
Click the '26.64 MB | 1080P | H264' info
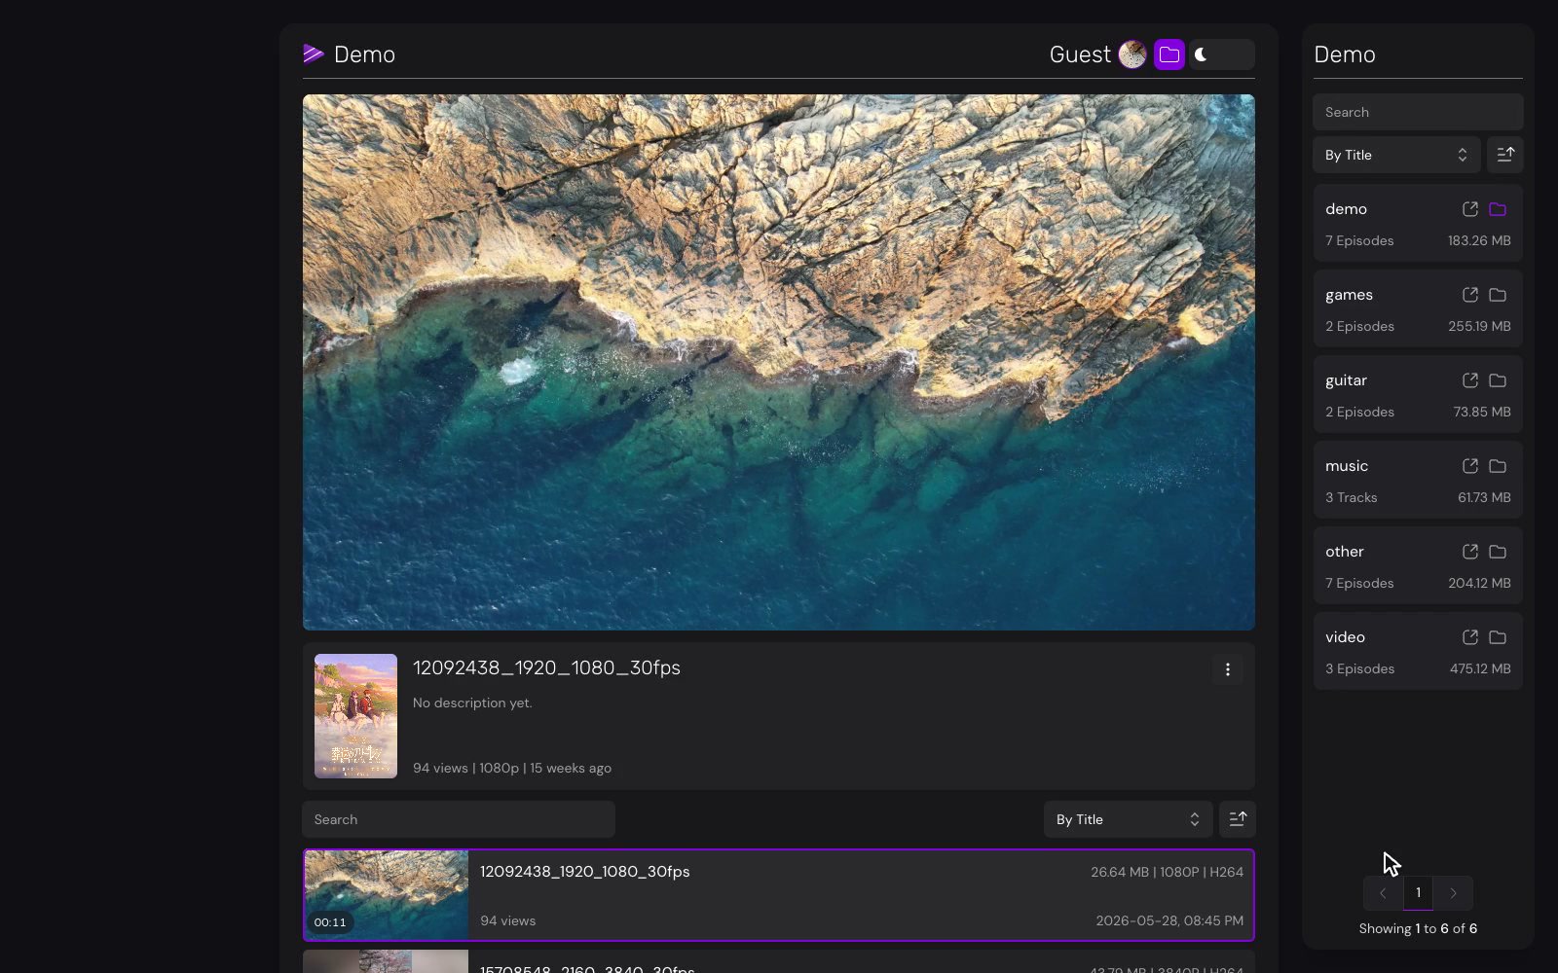(x=1167, y=872)
